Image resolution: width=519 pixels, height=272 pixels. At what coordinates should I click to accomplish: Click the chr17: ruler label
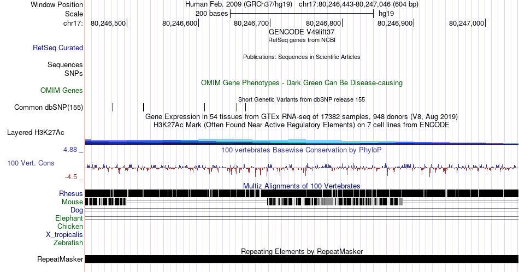[73, 23]
